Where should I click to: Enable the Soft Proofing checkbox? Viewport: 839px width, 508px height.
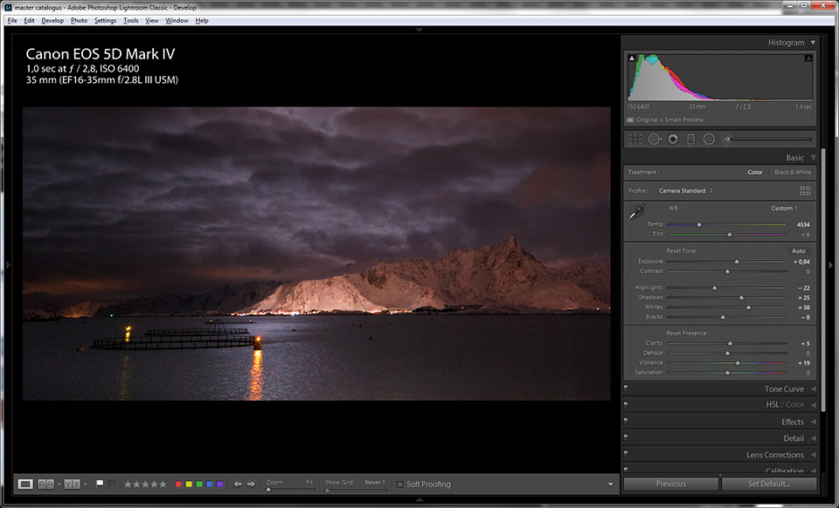(x=399, y=484)
